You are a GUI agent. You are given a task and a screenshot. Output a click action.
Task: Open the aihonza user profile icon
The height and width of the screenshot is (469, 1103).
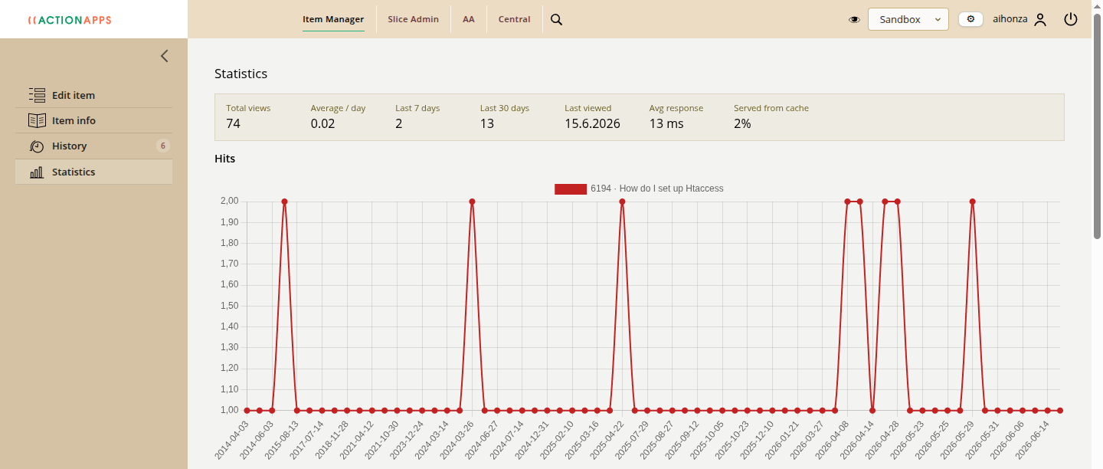[1040, 20]
